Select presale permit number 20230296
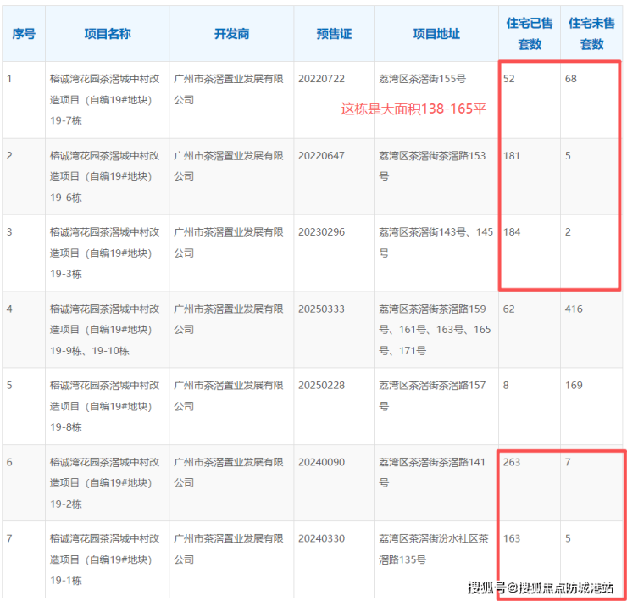Image resolution: width=627 pixels, height=601 pixels. (321, 232)
